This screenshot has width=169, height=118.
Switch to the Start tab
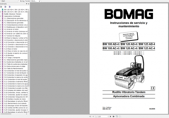click(3, 1)
